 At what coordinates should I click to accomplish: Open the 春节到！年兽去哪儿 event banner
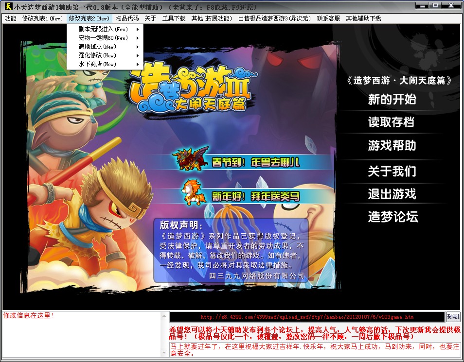[x=256, y=162]
